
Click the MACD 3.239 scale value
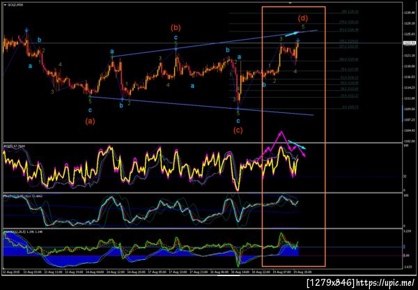point(407,231)
